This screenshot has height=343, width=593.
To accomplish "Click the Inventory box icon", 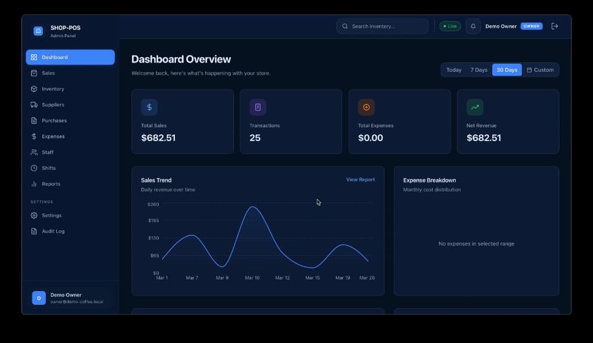I will pos(34,88).
